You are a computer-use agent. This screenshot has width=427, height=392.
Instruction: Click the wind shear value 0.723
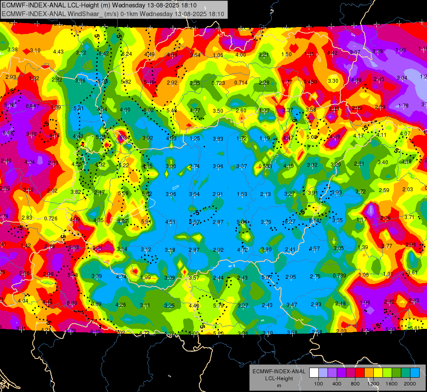[218, 83]
